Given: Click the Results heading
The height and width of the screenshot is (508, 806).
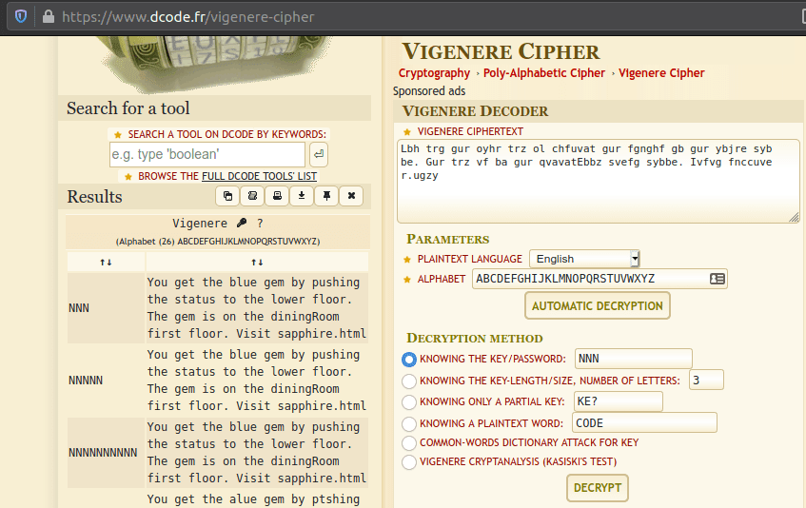Looking at the screenshot, I should point(94,197).
